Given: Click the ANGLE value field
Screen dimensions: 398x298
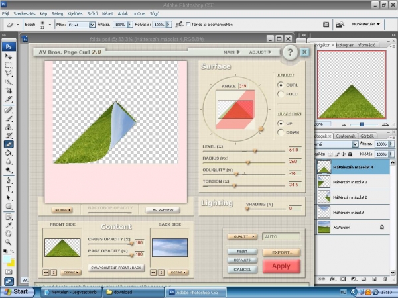Looking at the screenshot, I should [x=243, y=86].
